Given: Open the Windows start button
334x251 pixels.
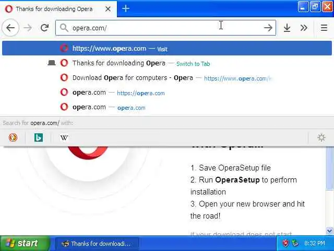Looking at the screenshot, I should click(x=25, y=243).
